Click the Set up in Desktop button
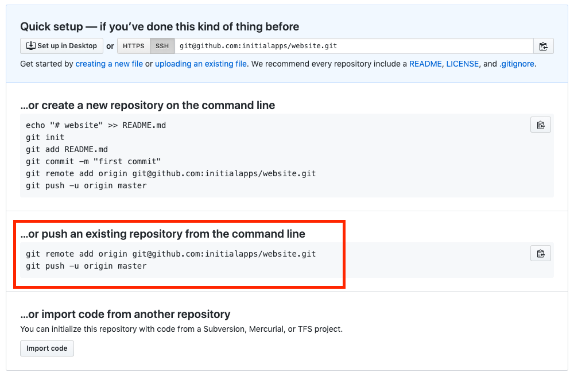 tap(61, 46)
